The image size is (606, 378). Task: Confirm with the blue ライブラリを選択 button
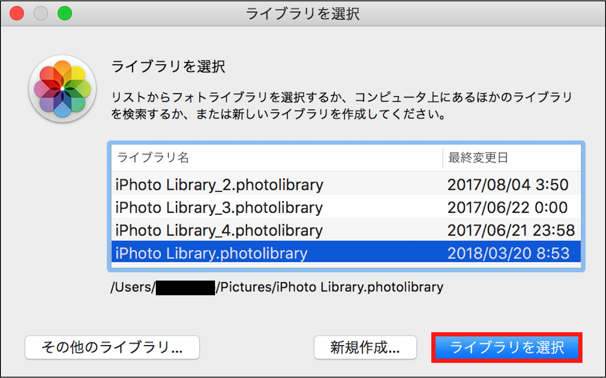point(507,347)
